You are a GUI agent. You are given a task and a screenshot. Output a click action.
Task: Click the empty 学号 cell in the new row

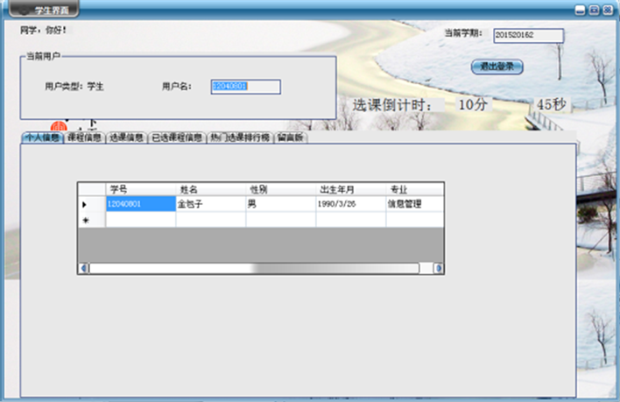(141, 220)
